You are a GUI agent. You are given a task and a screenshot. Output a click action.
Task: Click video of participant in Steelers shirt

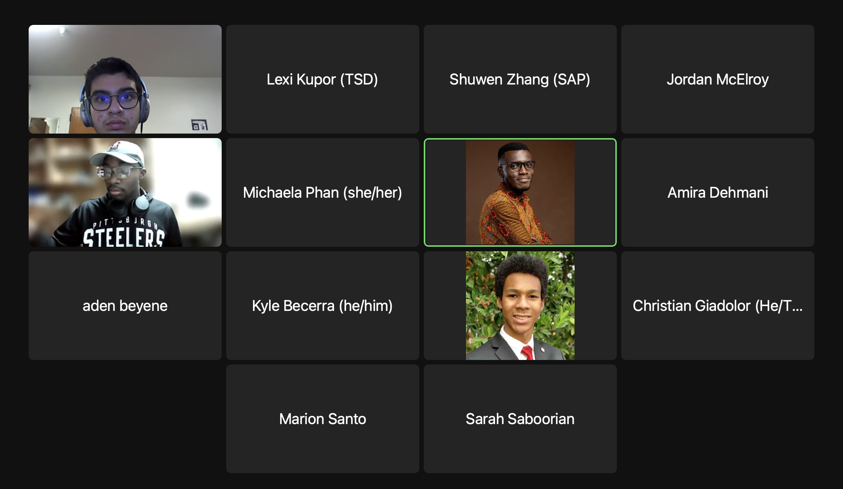pyautogui.click(x=125, y=192)
